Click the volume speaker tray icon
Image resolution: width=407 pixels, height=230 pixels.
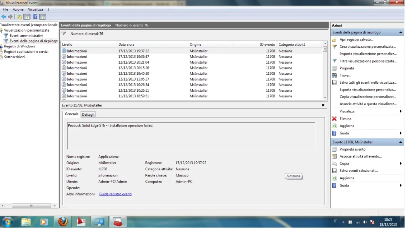pyautogui.click(x=365, y=222)
